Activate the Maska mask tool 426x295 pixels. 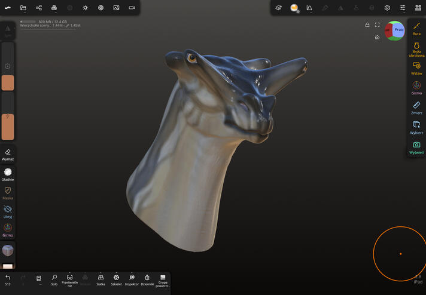coord(8,193)
